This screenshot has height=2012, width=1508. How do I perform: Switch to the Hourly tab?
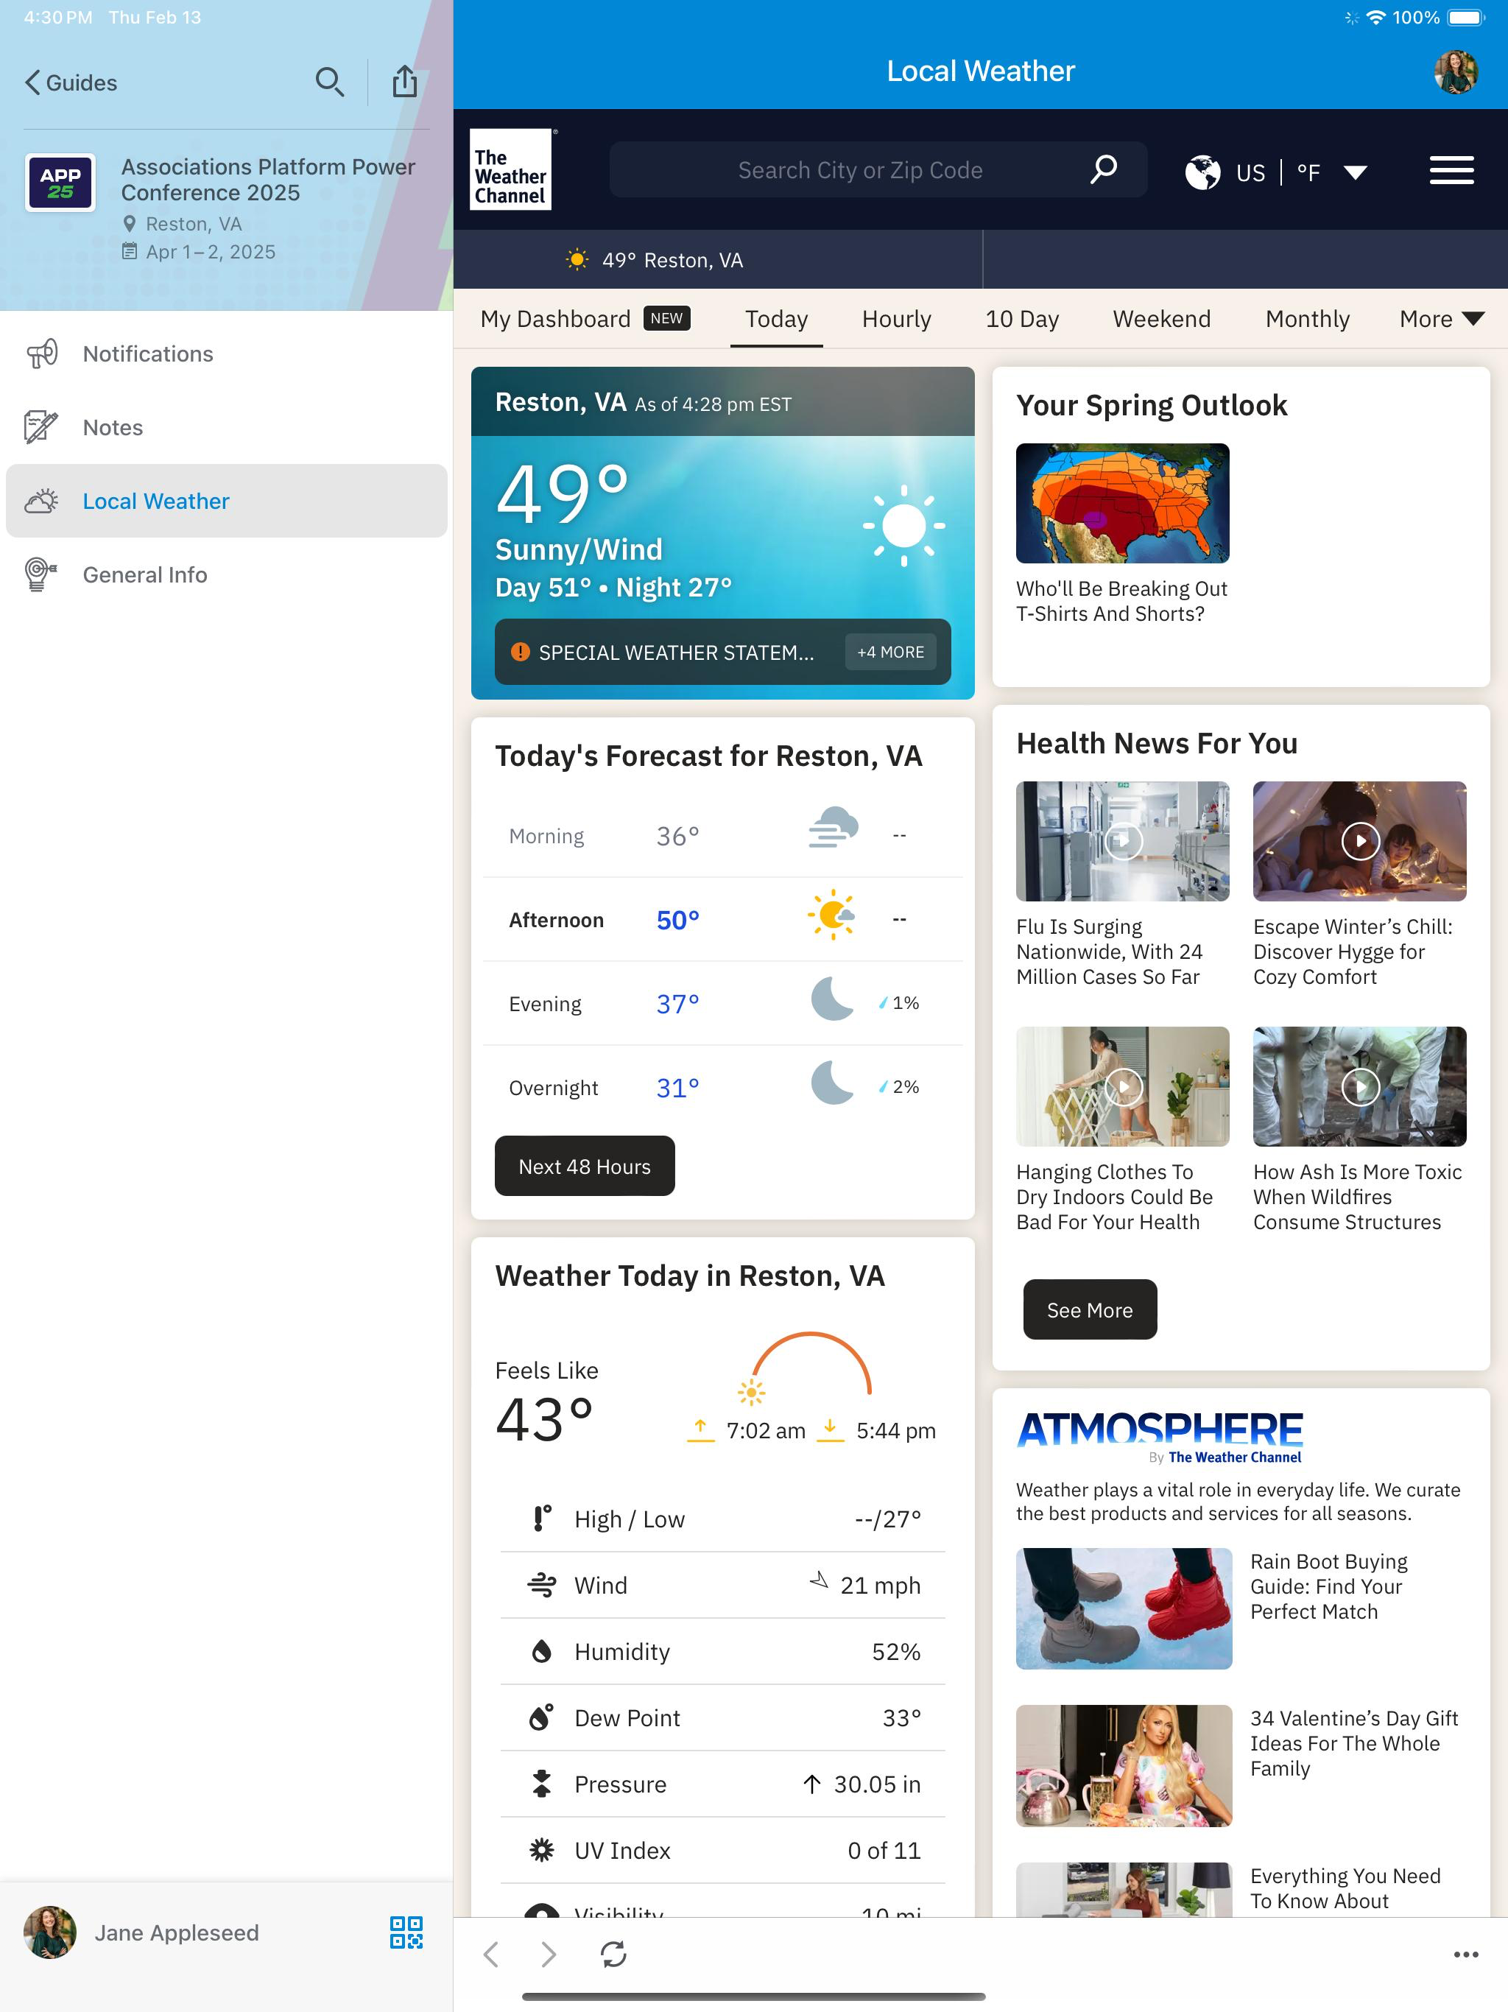tap(896, 320)
